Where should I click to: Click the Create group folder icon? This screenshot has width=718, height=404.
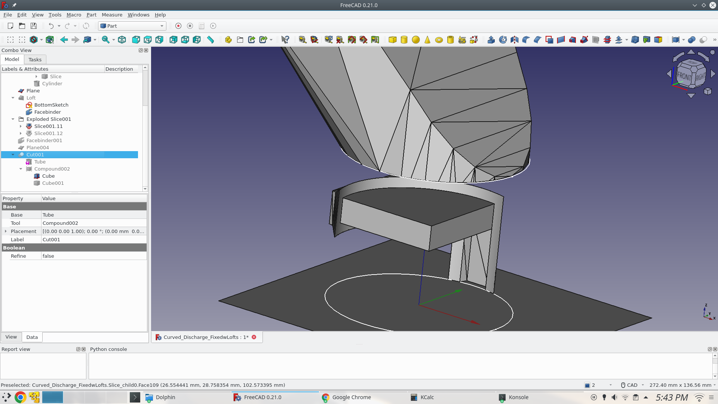pyautogui.click(x=240, y=40)
